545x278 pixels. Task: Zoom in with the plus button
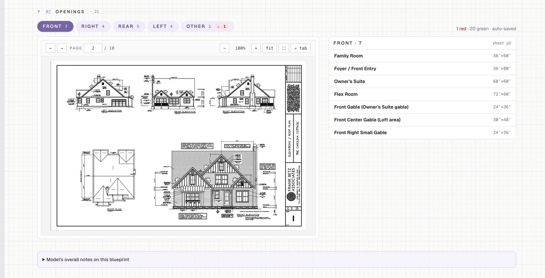256,48
